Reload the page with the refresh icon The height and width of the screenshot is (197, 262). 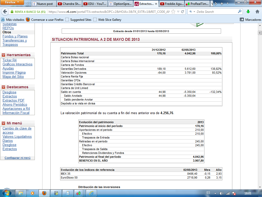coord(182,12)
